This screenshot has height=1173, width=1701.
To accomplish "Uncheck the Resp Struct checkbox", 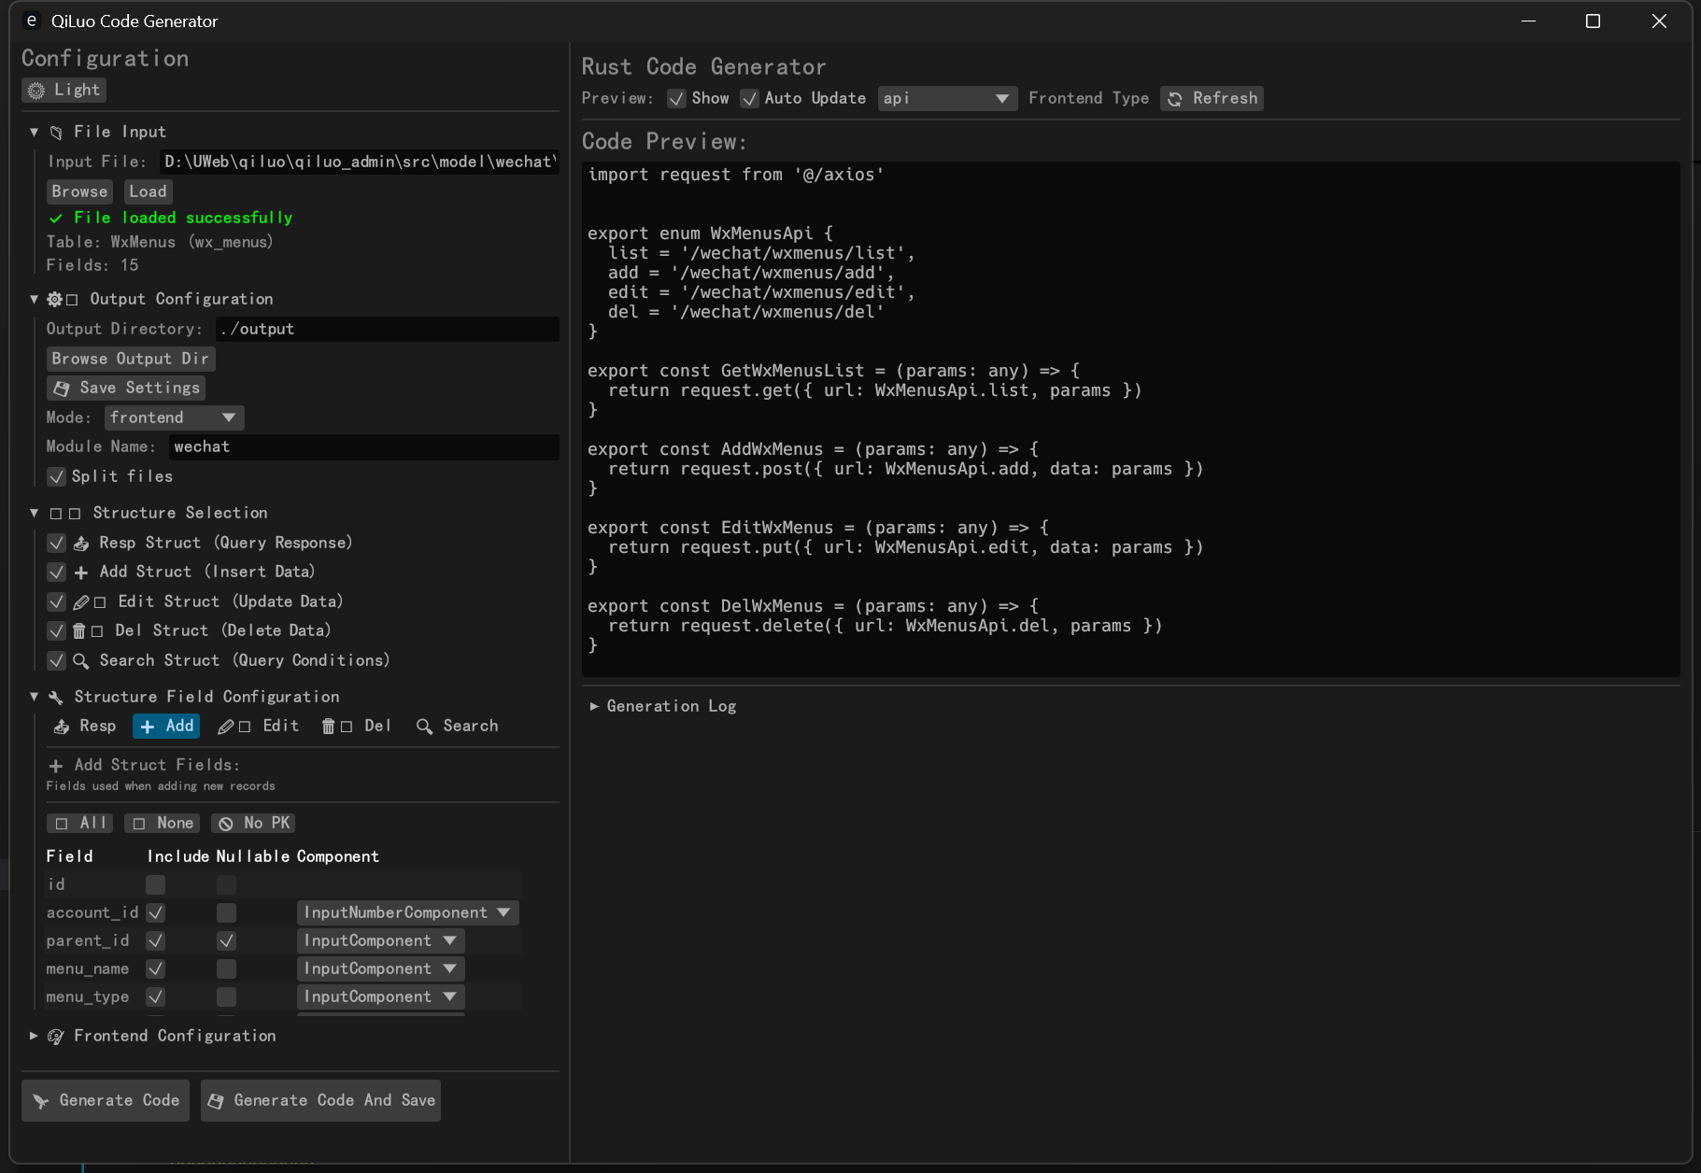I will click(x=57, y=544).
